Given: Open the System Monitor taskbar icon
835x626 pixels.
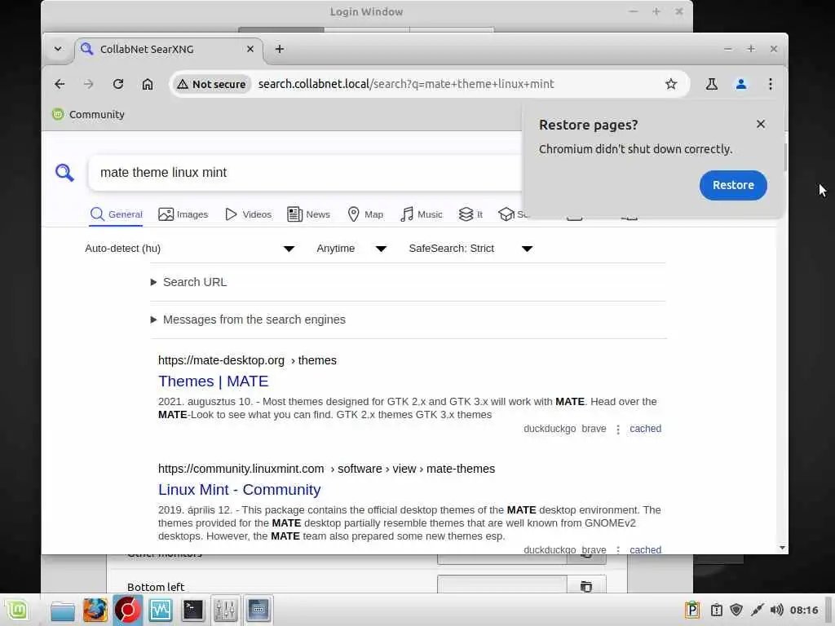Looking at the screenshot, I should (x=161, y=610).
